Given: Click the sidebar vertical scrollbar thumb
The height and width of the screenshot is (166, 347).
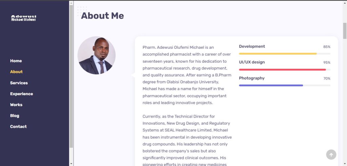Looking at the screenshot, I should (x=71, y=75).
